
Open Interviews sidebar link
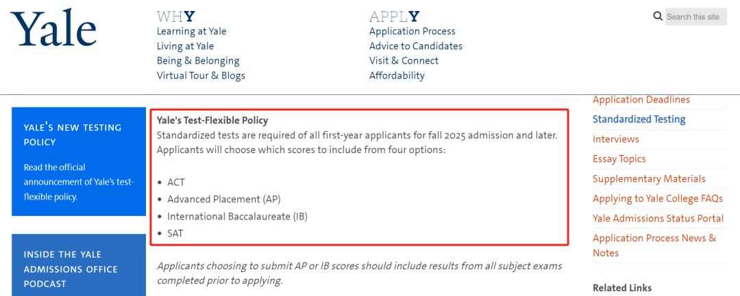[x=616, y=139]
